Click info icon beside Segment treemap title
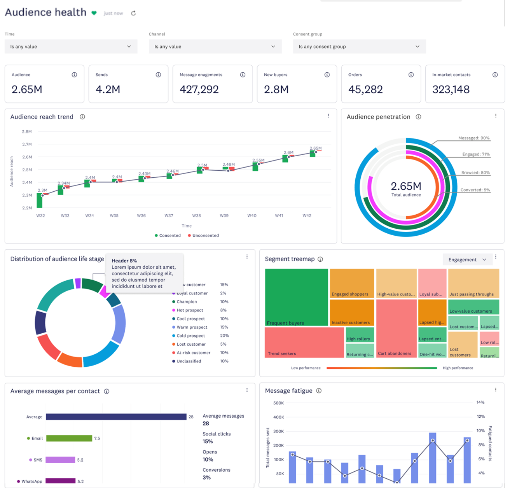The width and height of the screenshot is (510, 490). coord(320,259)
